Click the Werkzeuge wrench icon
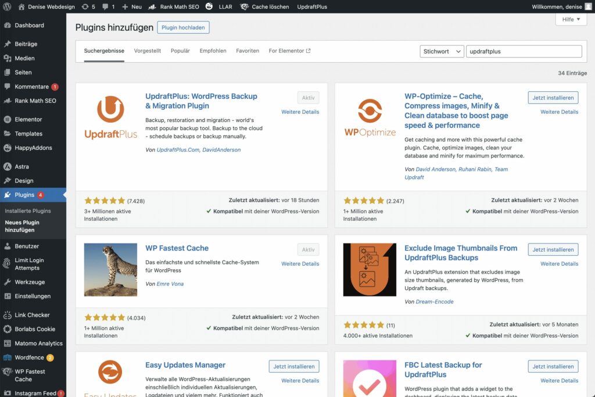 [7, 282]
